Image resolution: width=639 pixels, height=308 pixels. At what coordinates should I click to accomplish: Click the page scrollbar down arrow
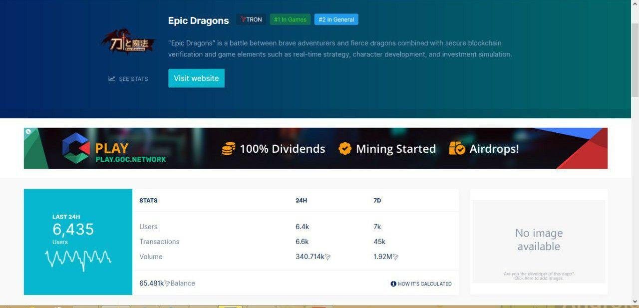pos(635,301)
